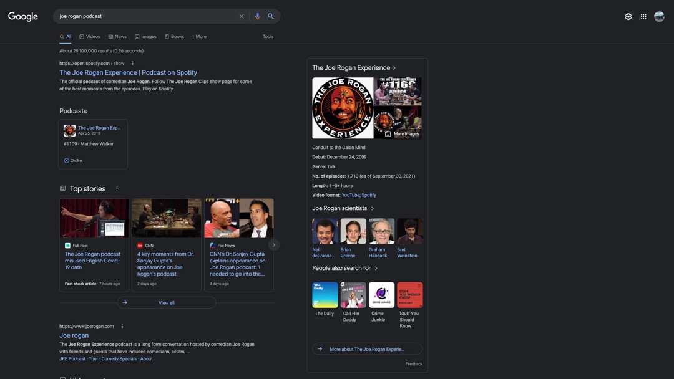Open The Daily podcast suggestion
The width and height of the screenshot is (674, 379).
click(x=325, y=299)
